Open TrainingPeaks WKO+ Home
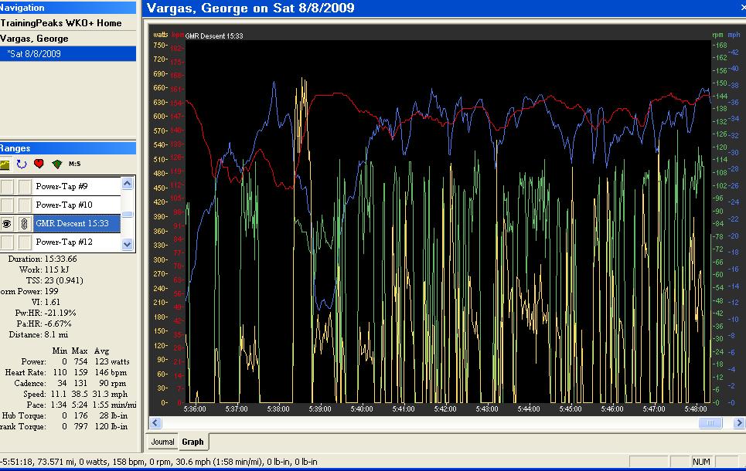This screenshot has height=471, width=746. pyautogui.click(x=60, y=23)
